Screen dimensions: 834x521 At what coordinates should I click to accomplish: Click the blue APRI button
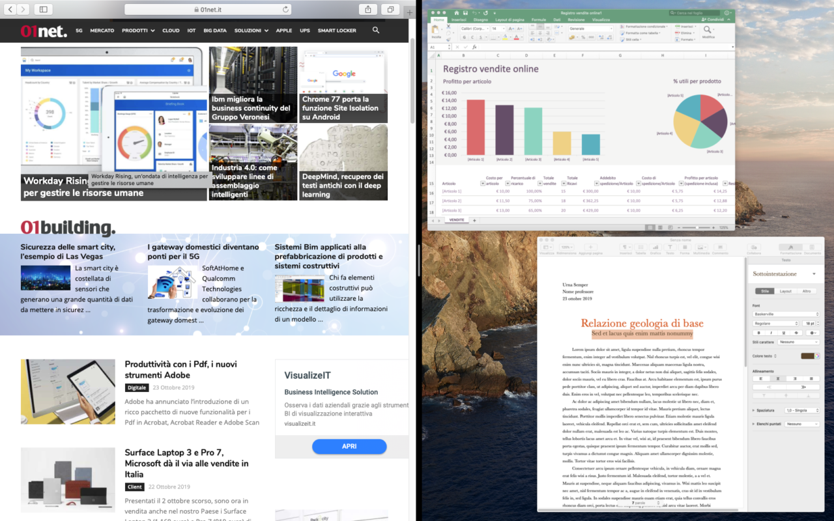pos(349,447)
